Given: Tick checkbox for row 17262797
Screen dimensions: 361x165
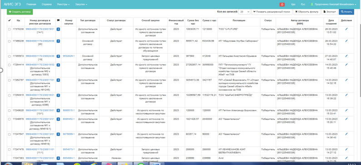Looking at the screenshot, I should click(9, 80).
